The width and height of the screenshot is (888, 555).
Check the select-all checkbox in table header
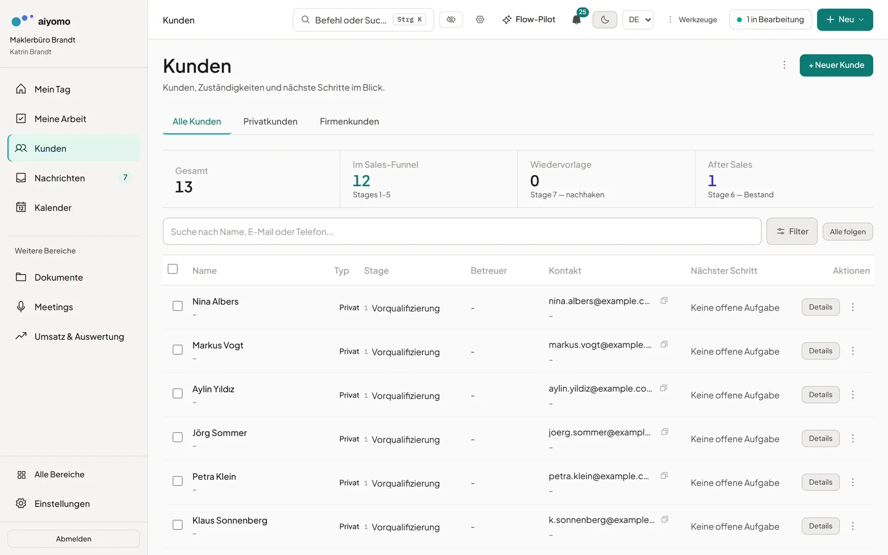tap(173, 269)
